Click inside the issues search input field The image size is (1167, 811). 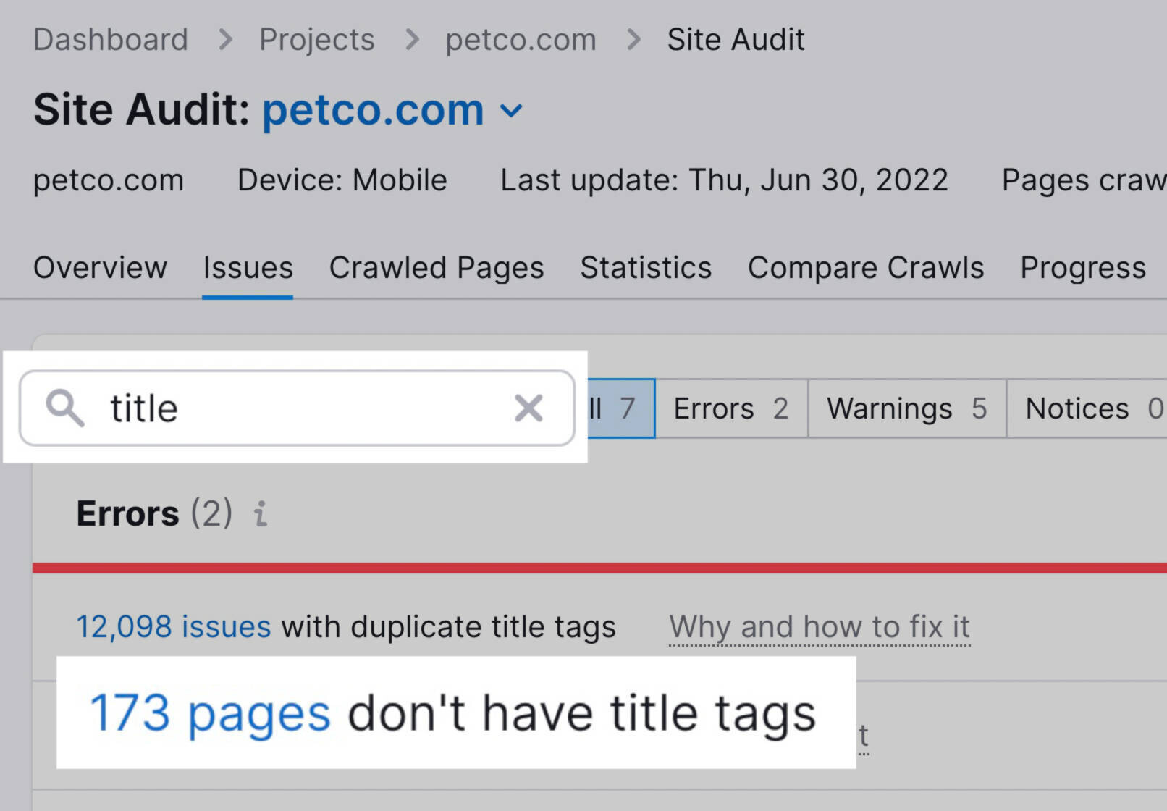(x=290, y=408)
